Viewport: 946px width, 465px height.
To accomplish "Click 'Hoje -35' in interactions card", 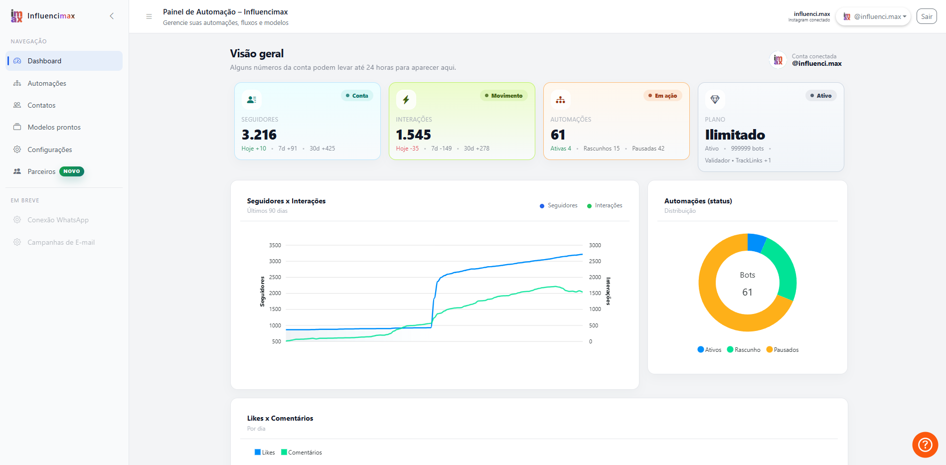I will pos(407,149).
